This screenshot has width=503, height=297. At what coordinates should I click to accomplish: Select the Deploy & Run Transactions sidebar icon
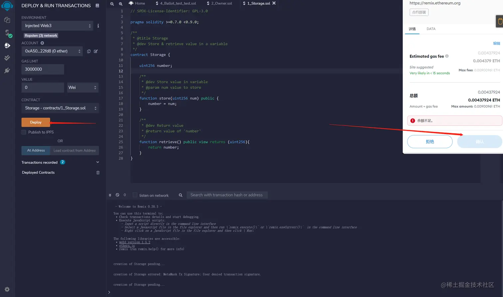pyautogui.click(x=7, y=45)
